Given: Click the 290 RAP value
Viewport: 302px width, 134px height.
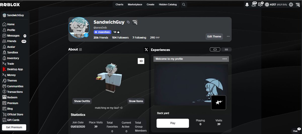Looking at the screenshot, I should tap(155, 38).
